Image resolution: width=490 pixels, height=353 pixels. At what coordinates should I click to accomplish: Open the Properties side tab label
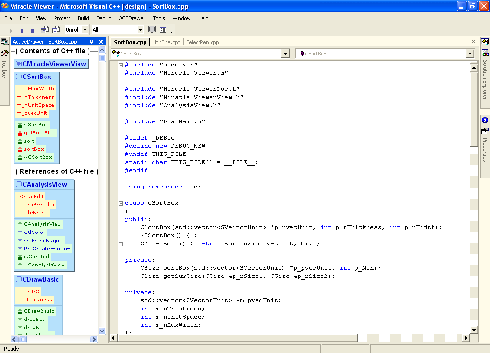pyautogui.click(x=485, y=150)
